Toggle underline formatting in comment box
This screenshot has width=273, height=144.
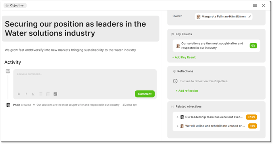tap(33, 94)
